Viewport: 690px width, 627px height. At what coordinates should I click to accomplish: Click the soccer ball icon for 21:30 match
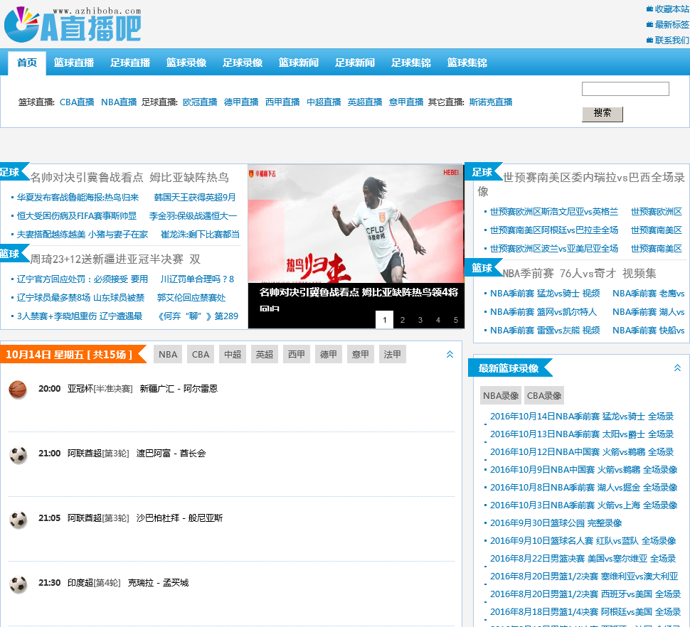(18, 584)
